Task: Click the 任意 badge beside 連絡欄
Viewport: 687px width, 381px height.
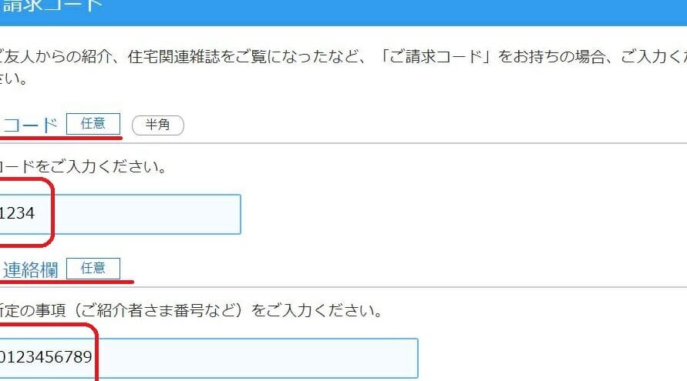Action: (x=93, y=269)
